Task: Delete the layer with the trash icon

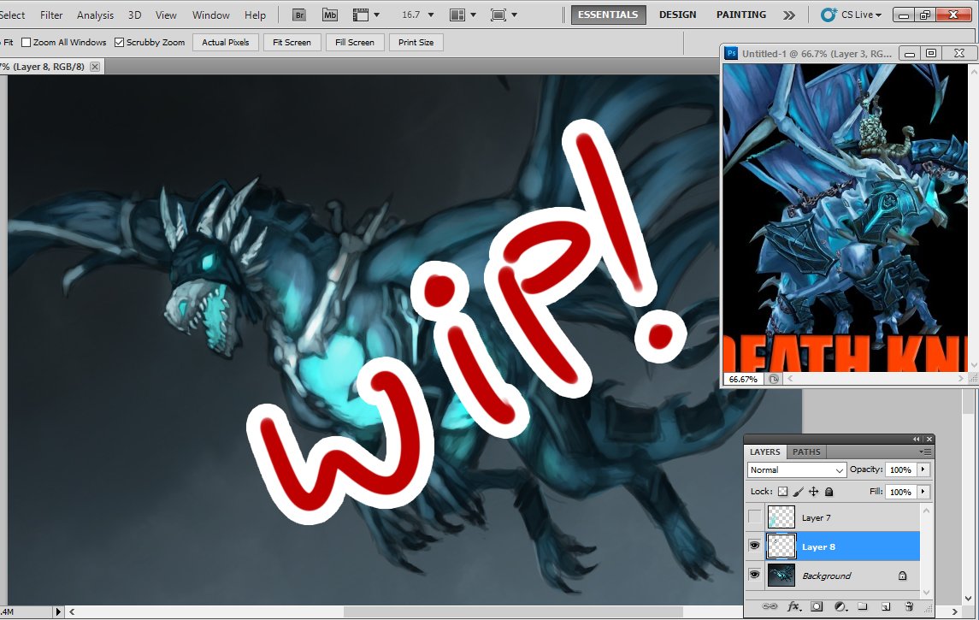Action: pos(909,606)
